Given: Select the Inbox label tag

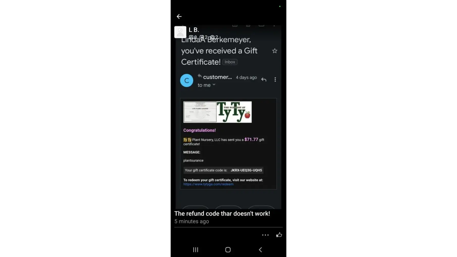Looking at the screenshot, I should coord(230,62).
